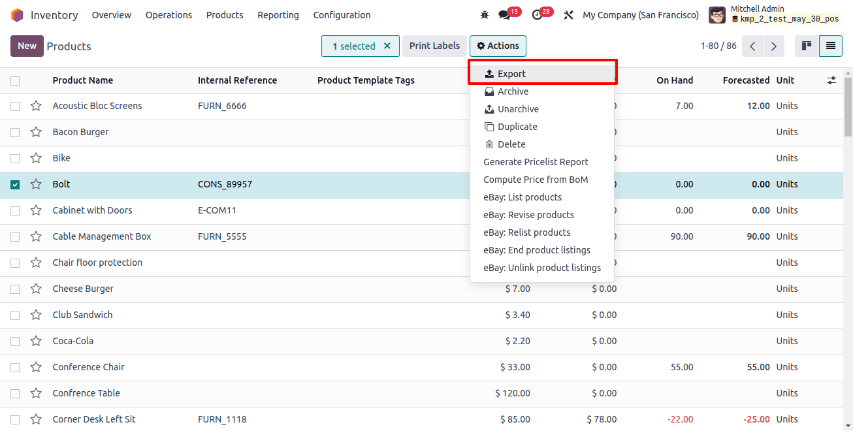
Task: Star Chair floor protection as favorite
Action: click(x=36, y=263)
